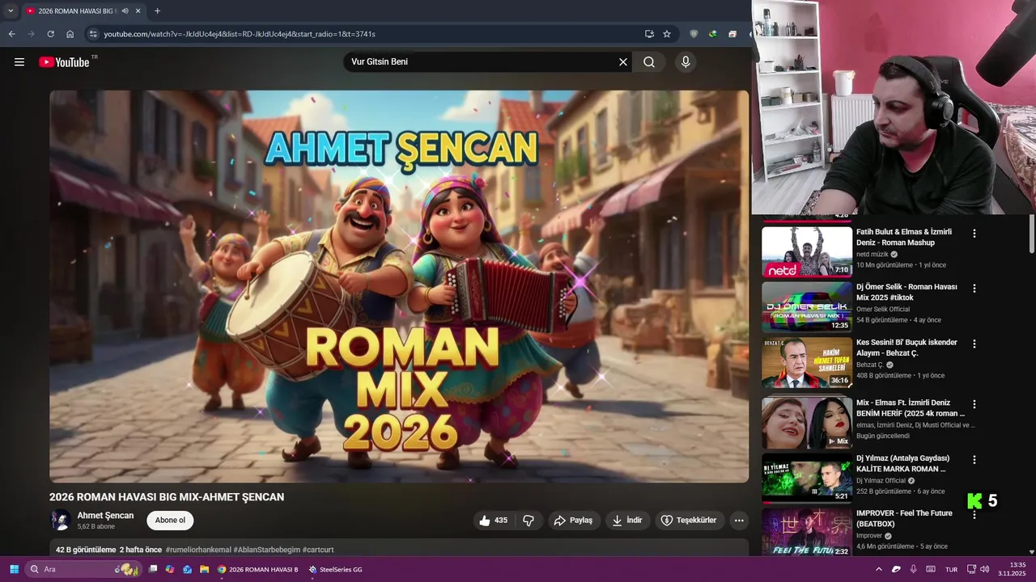The width and height of the screenshot is (1036, 582).
Task: Open browser home page
Action: click(70, 34)
